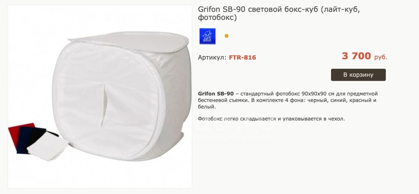Click the blue Grifon brand logo
Screen dimensions: 419x194
tap(207, 36)
